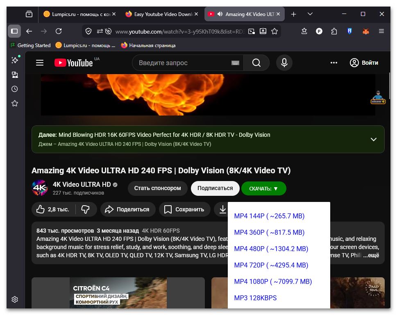Open the MetaMask fox extension
This screenshot has height=315, width=397.
[365, 32]
